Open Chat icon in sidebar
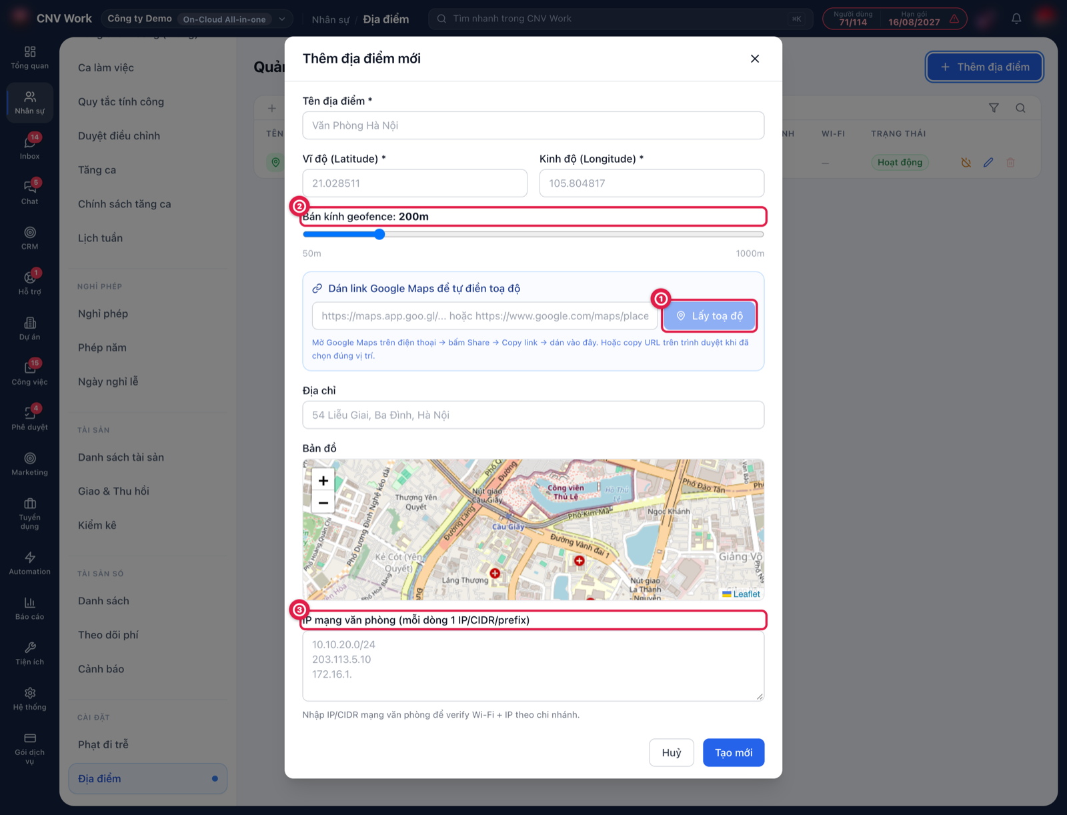Viewport: 1067px width, 815px height. coord(29,193)
